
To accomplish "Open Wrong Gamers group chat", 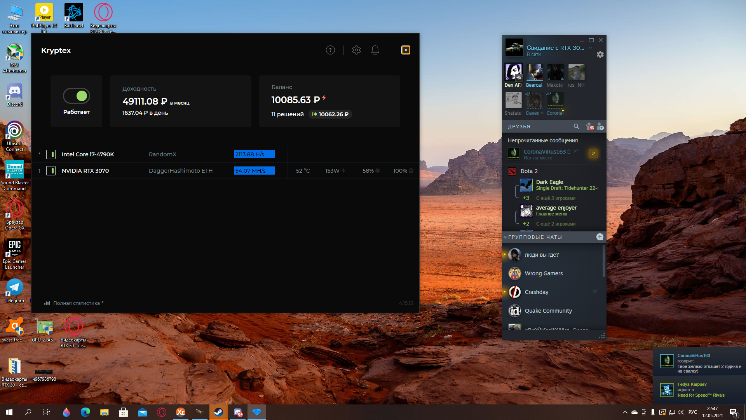I will pos(544,273).
